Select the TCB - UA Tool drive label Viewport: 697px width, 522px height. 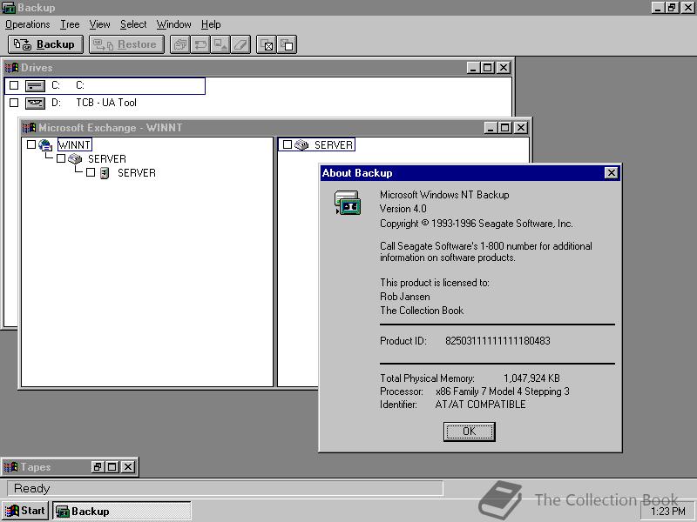coord(106,103)
